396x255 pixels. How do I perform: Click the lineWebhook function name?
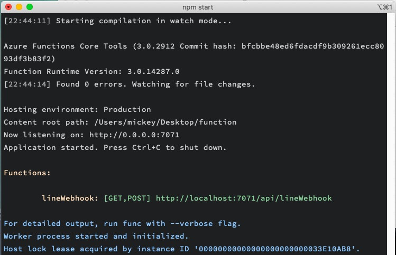68,199
